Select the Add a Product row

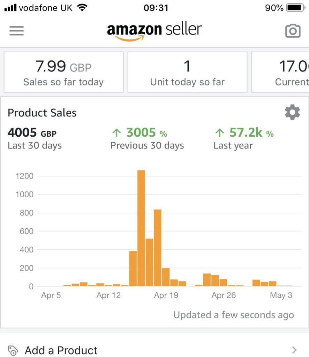pos(154,350)
